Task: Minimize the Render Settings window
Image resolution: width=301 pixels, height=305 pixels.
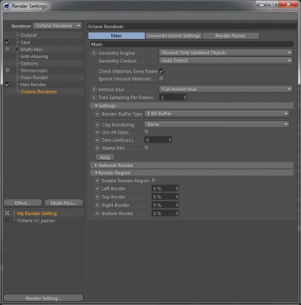Action: click(261, 5)
